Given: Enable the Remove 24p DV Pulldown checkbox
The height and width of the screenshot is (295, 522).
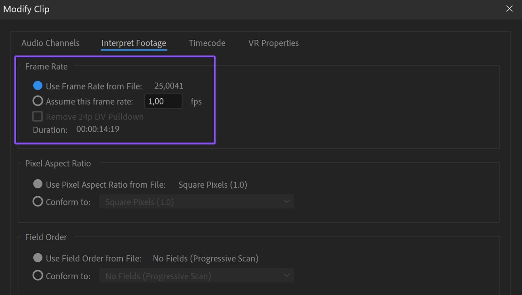Looking at the screenshot, I should 37,116.
